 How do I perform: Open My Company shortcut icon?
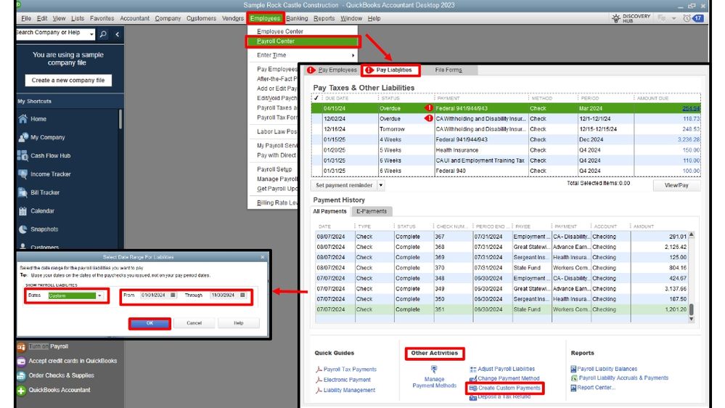point(22,137)
